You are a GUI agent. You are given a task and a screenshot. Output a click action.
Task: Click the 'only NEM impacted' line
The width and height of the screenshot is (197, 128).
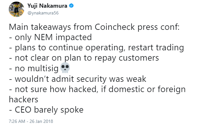[50, 38]
